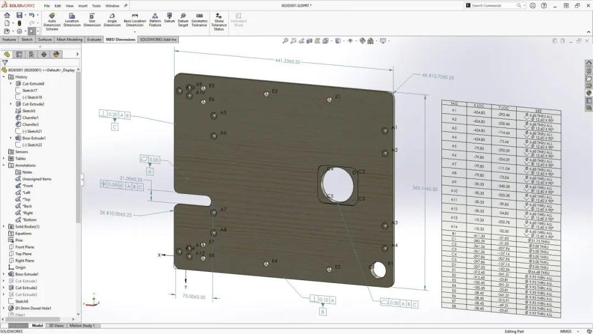Viewport: 593px width, 334px height.
Task: Click the Show Tolerance Status icon
Action: (219, 21)
